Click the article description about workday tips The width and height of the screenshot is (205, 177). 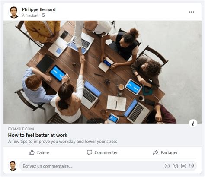[63, 142]
